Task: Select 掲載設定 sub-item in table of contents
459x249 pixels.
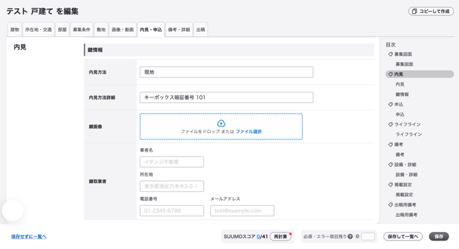Action: pos(404,195)
